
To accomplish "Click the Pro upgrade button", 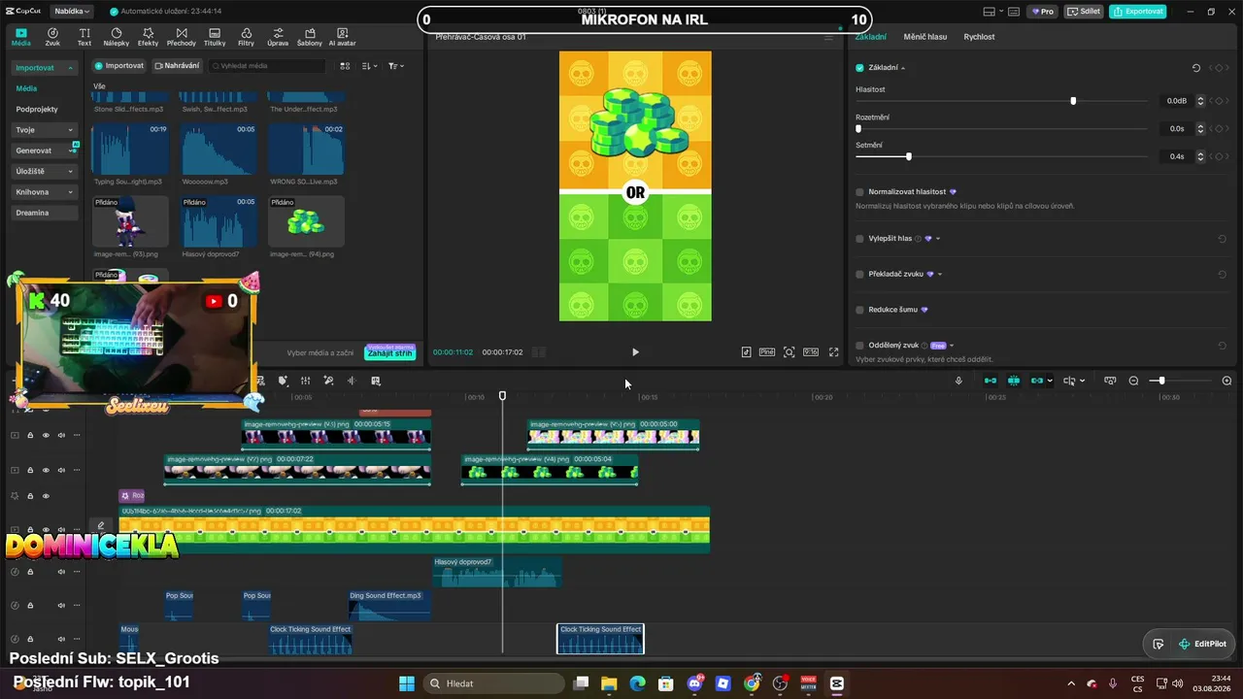I will click(x=1043, y=12).
